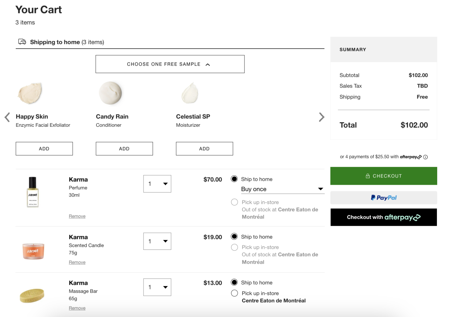The image size is (467, 317).
Task: Click the shipping truck icon
Action: tap(22, 42)
